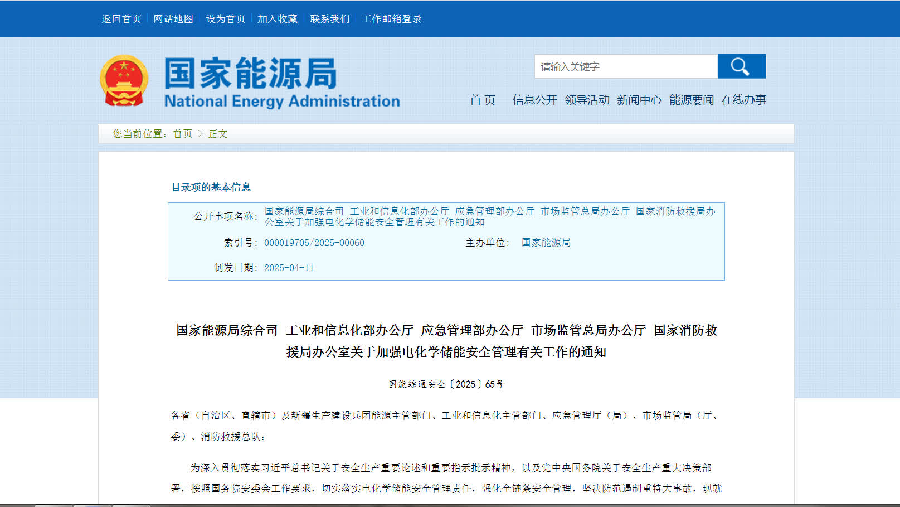Viewport: 900px width, 507px height.
Task: Click the paragraph starting 为深入贯彻落实
Action: coord(446,478)
